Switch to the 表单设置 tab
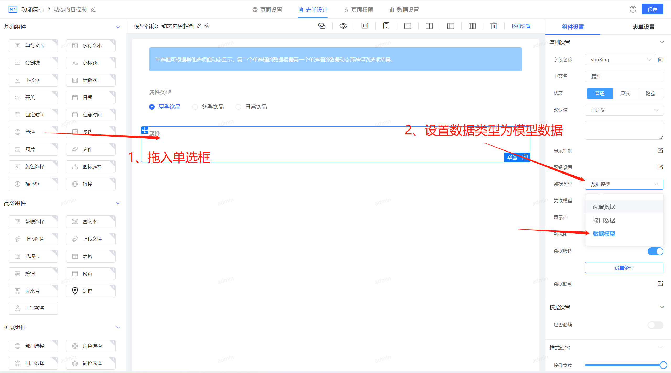Screen dimensions: 671x373 [x=643, y=27]
